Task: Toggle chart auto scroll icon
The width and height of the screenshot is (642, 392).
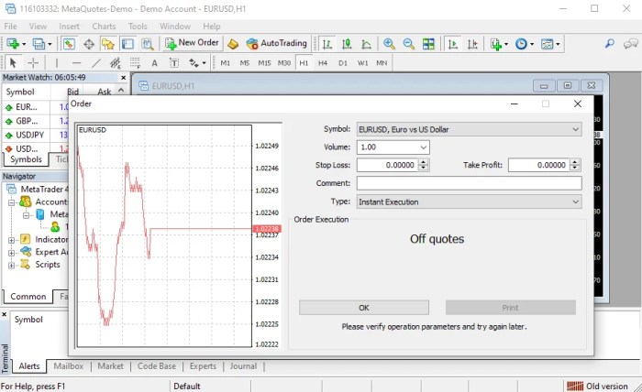Action: pos(453,44)
